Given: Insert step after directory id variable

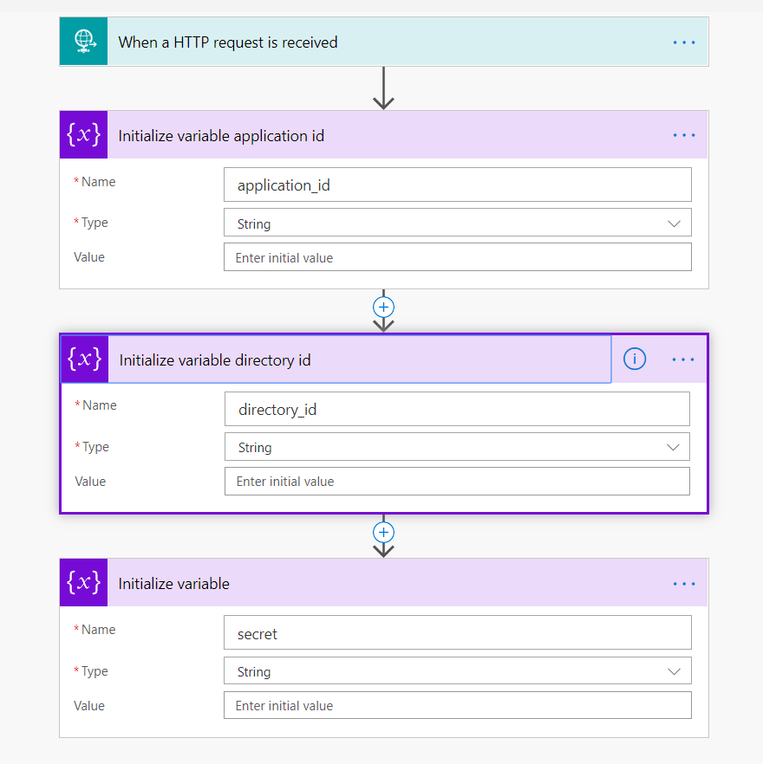Looking at the screenshot, I should (383, 532).
